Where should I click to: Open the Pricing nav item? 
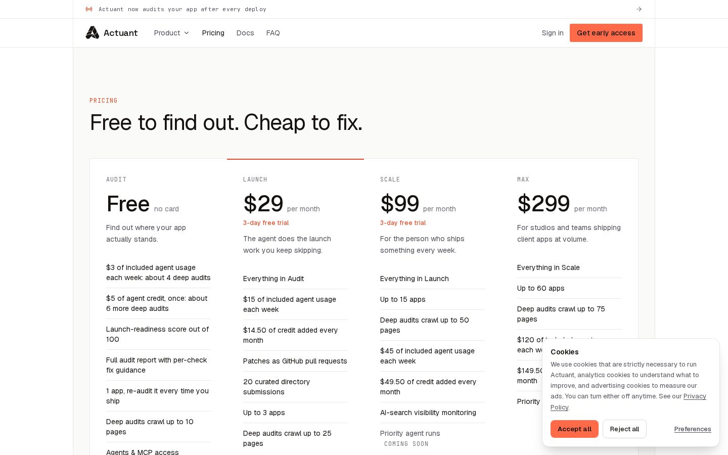[213, 33]
